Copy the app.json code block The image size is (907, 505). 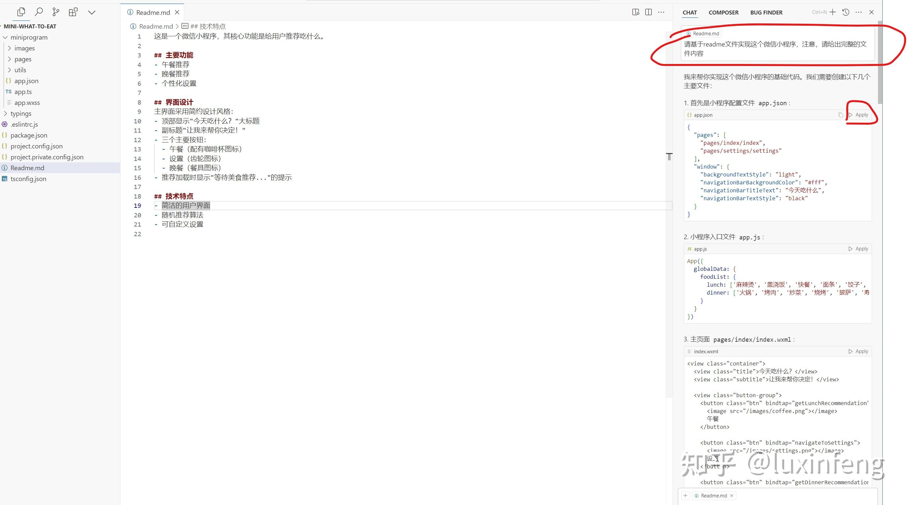(x=840, y=115)
